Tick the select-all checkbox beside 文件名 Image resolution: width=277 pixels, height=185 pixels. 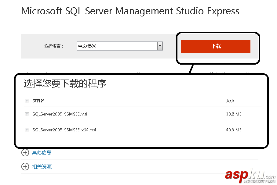click(27, 101)
